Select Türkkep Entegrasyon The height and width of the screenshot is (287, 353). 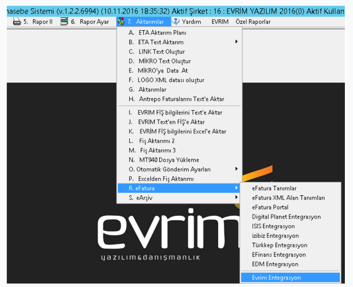[291, 245]
